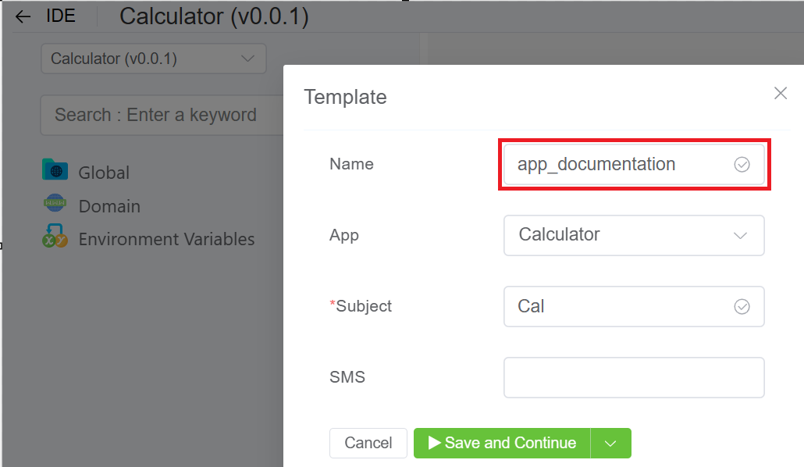Expand the App dropdown showing Calculator
Image resolution: width=804 pixels, height=467 pixels.
pyautogui.click(x=633, y=235)
